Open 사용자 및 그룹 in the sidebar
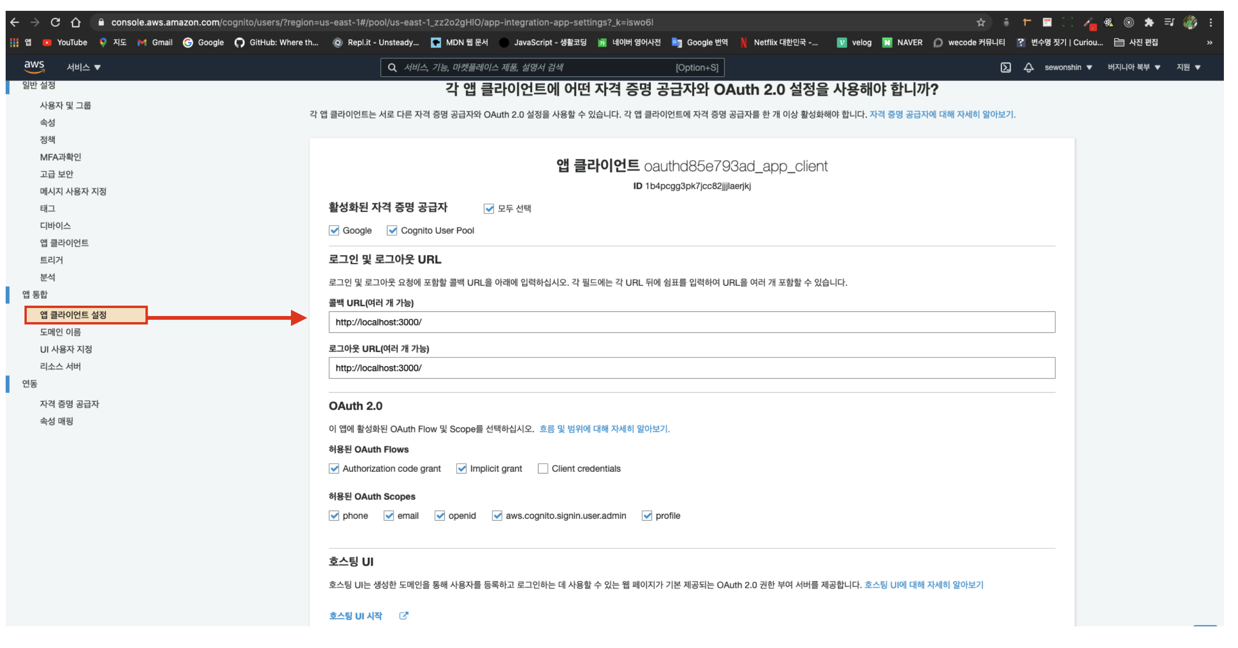This screenshot has width=1238, height=648. tap(65, 105)
